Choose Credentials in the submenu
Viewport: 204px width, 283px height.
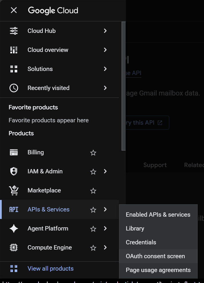click(158, 242)
